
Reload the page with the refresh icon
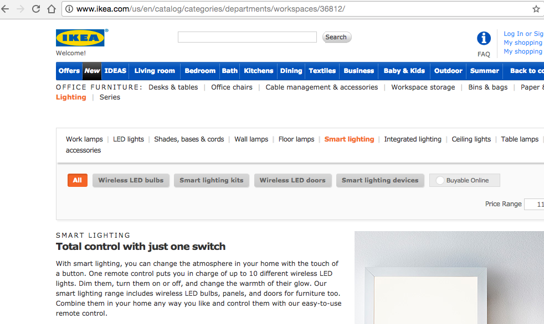click(36, 9)
